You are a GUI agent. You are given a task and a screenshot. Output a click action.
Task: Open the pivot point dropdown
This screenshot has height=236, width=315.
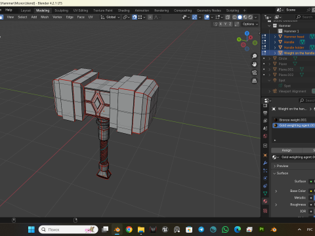[x=126, y=17]
